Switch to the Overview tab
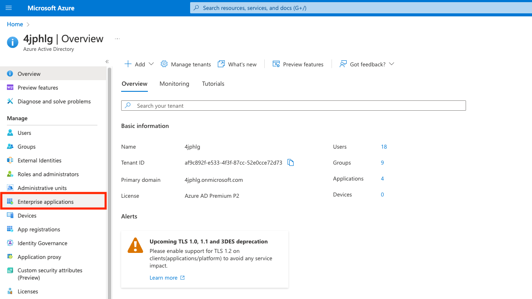The height and width of the screenshot is (299, 532). (x=135, y=84)
